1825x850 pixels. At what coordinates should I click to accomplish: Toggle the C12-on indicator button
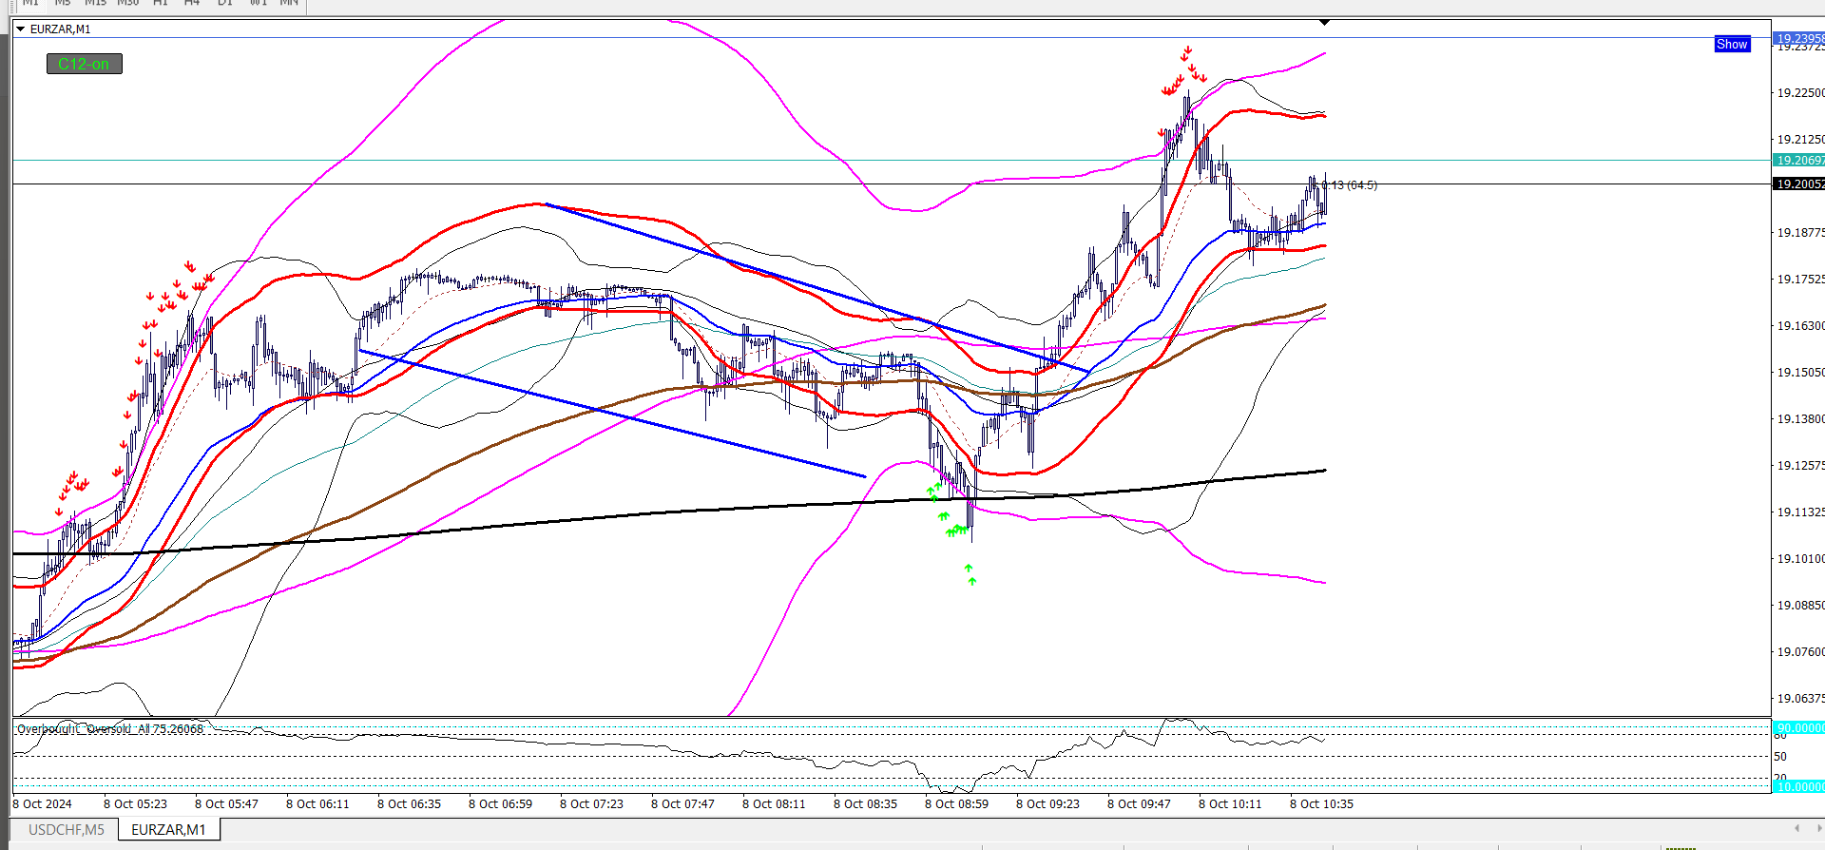click(x=84, y=64)
